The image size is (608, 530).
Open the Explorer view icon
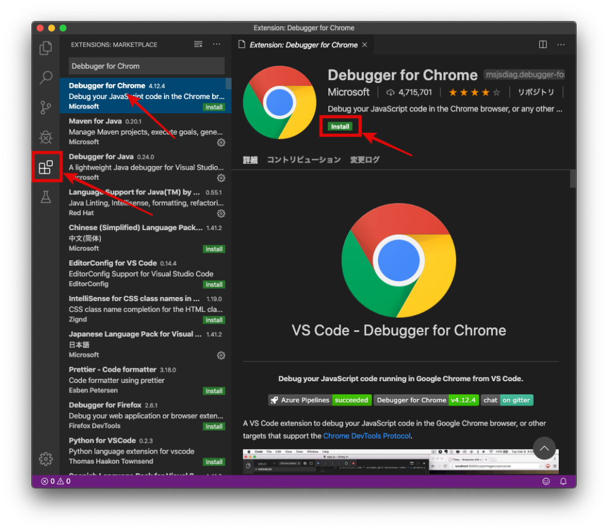[46, 47]
